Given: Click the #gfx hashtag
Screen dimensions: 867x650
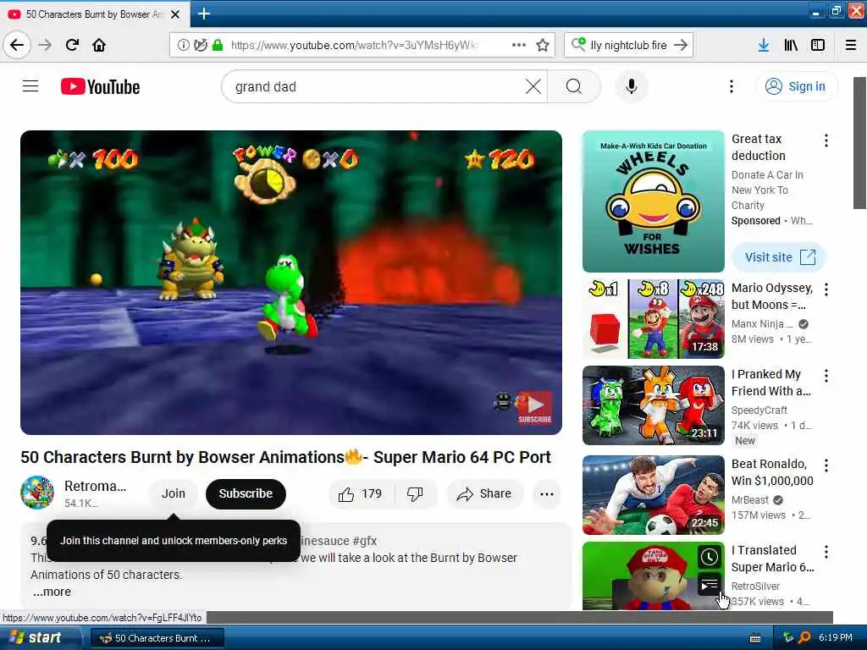Looking at the screenshot, I should pyautogui.click(x=364, y=541).
